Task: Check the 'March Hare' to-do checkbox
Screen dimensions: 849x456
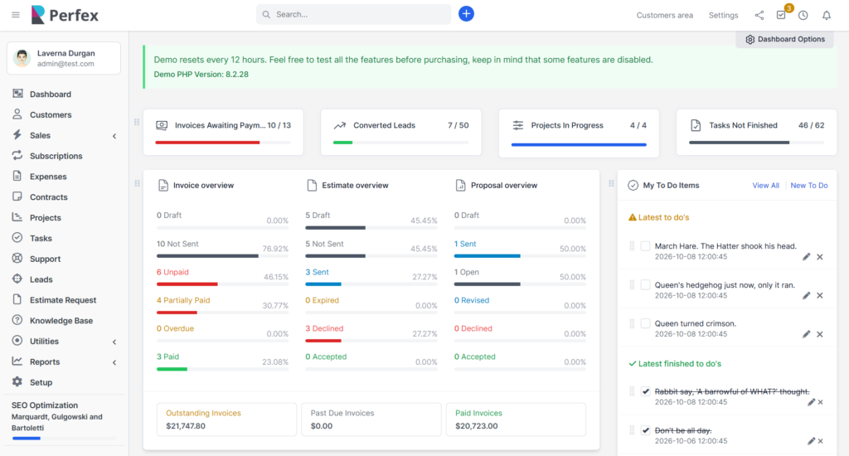Action: (x=645, y=246)
